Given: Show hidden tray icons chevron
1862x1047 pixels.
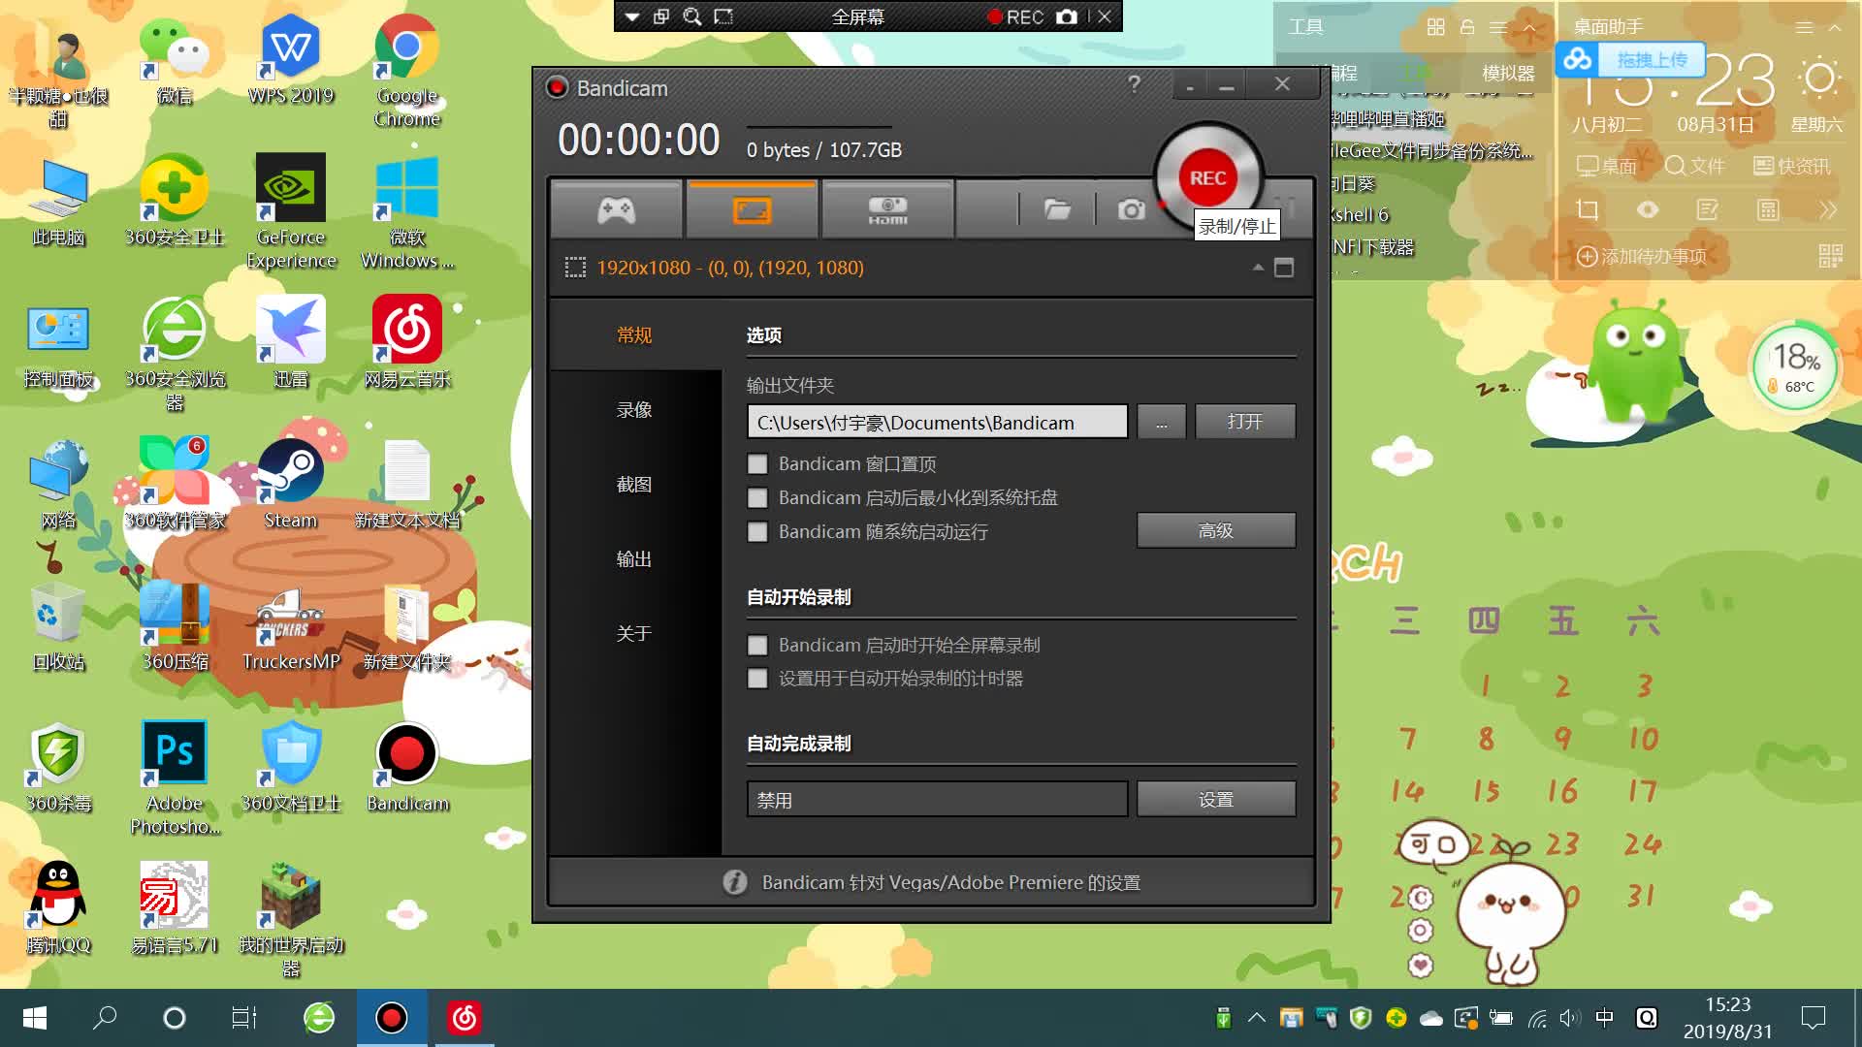Looking at the screenshot, I should (x=1256, y=1017).
